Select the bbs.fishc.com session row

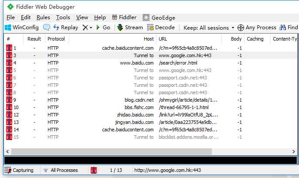[151, 107]
